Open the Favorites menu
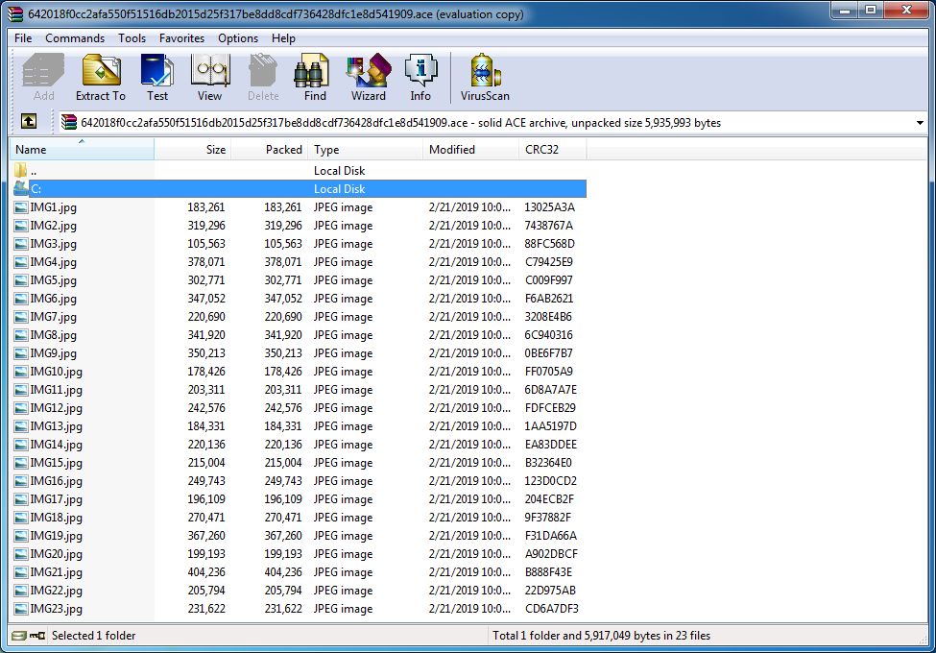Viewport: 936px width, 653px height. tap(181, 38)
